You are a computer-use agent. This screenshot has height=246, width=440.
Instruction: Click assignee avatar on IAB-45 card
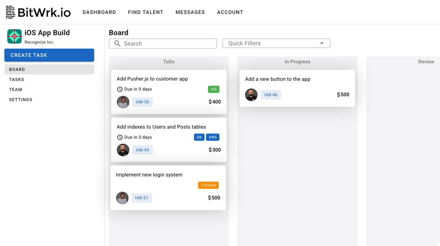click(x=123, y=150)
